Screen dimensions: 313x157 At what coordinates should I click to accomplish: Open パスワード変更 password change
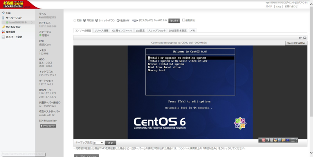[14, 37]
